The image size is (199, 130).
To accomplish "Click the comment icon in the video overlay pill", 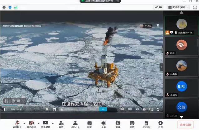I will pos(18,101).
